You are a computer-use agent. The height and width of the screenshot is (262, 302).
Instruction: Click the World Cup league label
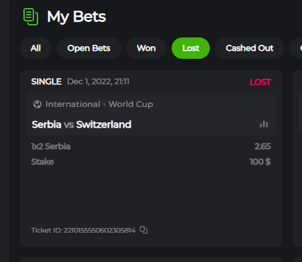[x=131, y=104]
